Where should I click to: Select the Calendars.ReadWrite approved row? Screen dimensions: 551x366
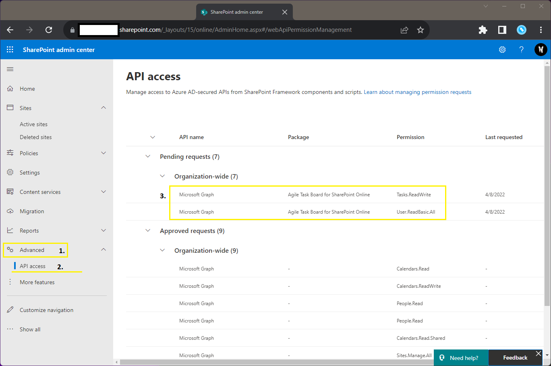click(335, 286)
